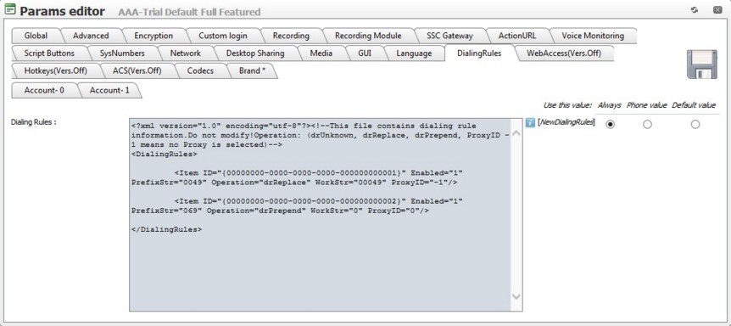Close the Params editor window
The image size is (731, 326).
tap(718, 10)
